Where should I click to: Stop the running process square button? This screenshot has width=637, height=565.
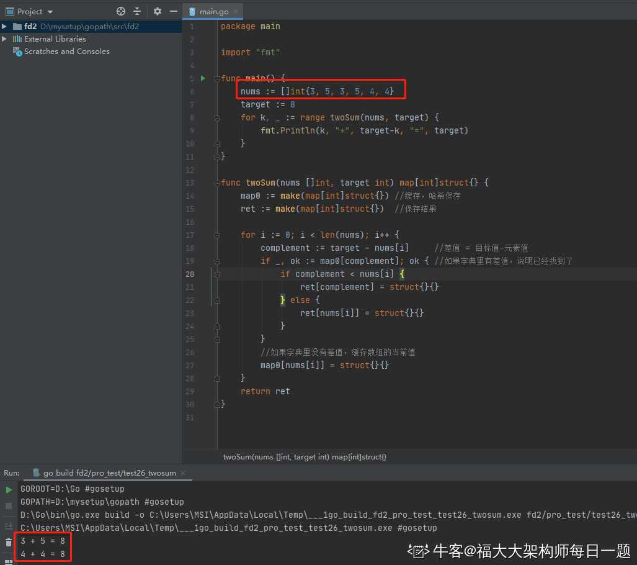pos(9,506)
